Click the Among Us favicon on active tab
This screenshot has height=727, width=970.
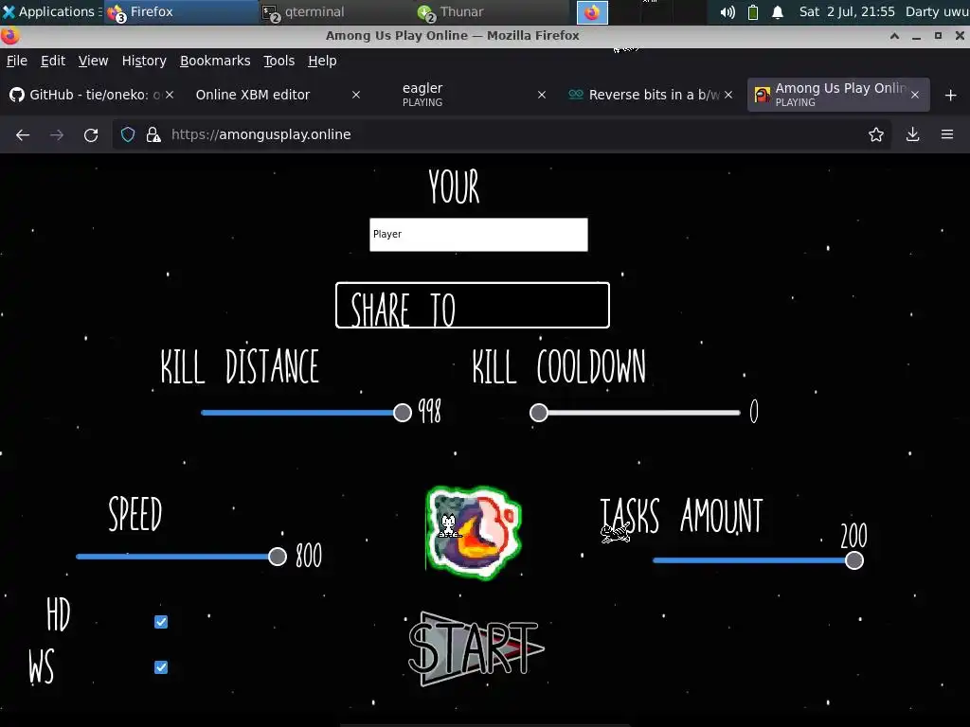pos(763,96)
